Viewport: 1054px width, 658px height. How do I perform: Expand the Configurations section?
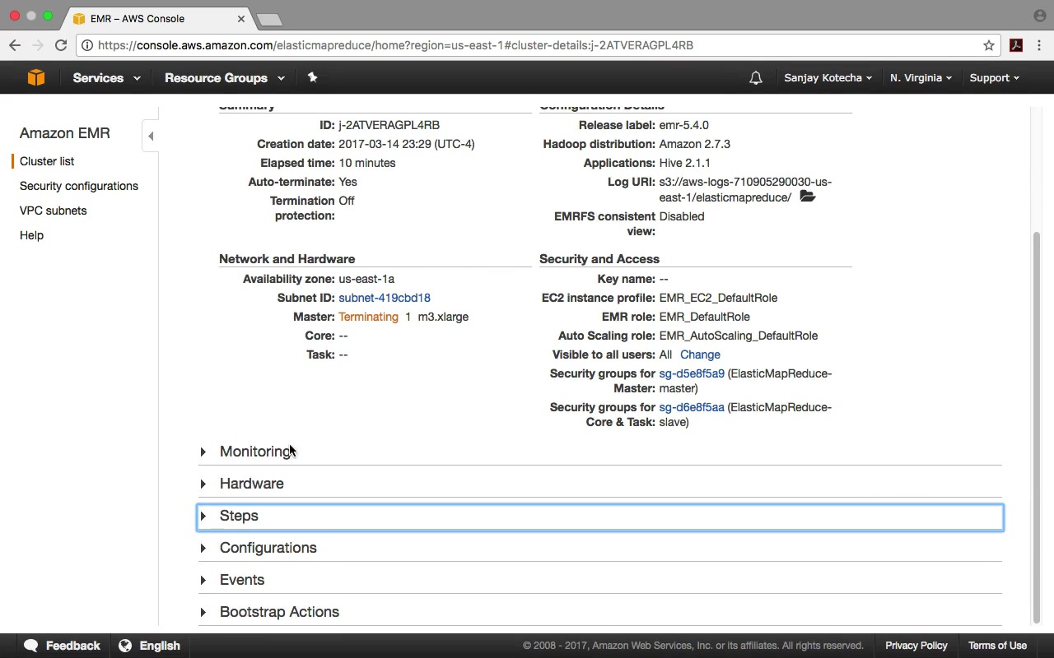pyautogui.click(x=599, y=548)
